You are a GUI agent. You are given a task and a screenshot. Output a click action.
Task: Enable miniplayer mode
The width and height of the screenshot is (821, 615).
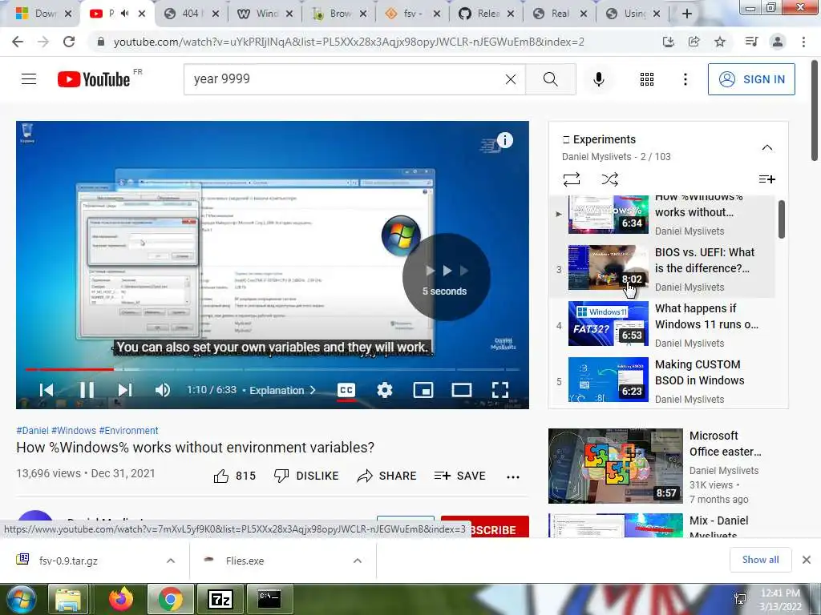coord(423,390)
